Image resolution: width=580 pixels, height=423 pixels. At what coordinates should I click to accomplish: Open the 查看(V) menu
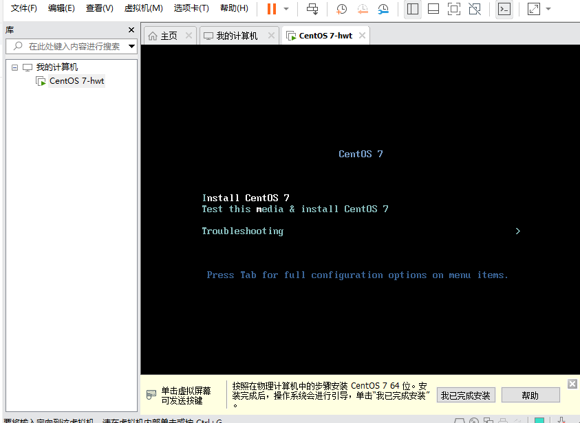(x=100, y=8)
